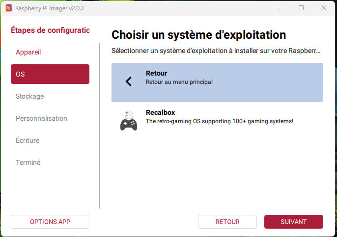This screenshot has height=237, width=337.
Task: Open the Appareil configuration step
Action: click(28, 52)
